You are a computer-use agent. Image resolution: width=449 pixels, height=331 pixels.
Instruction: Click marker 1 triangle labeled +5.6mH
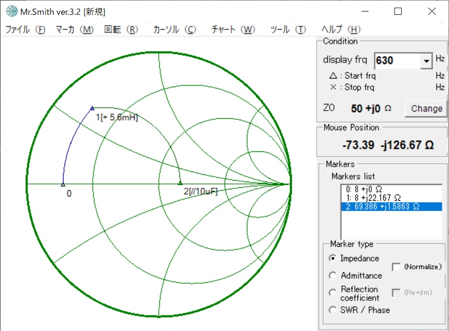point(92,108)
